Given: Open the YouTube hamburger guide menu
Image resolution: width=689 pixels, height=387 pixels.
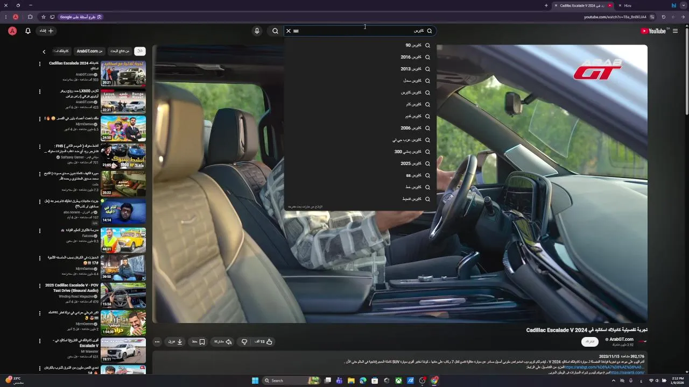Looking at the screenshot, I should tap(675, 31).
